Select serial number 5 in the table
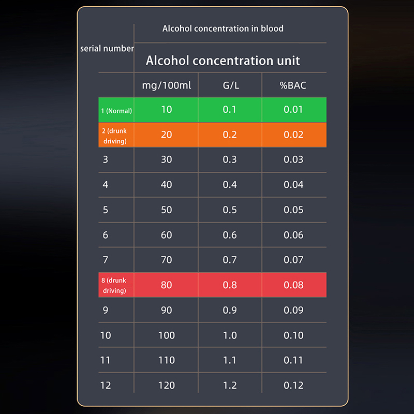414x414 pixels. tap(106, 210)
